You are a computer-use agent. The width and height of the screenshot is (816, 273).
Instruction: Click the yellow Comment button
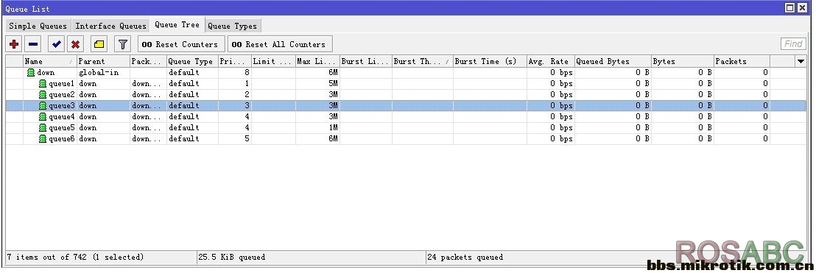(99, 44)
